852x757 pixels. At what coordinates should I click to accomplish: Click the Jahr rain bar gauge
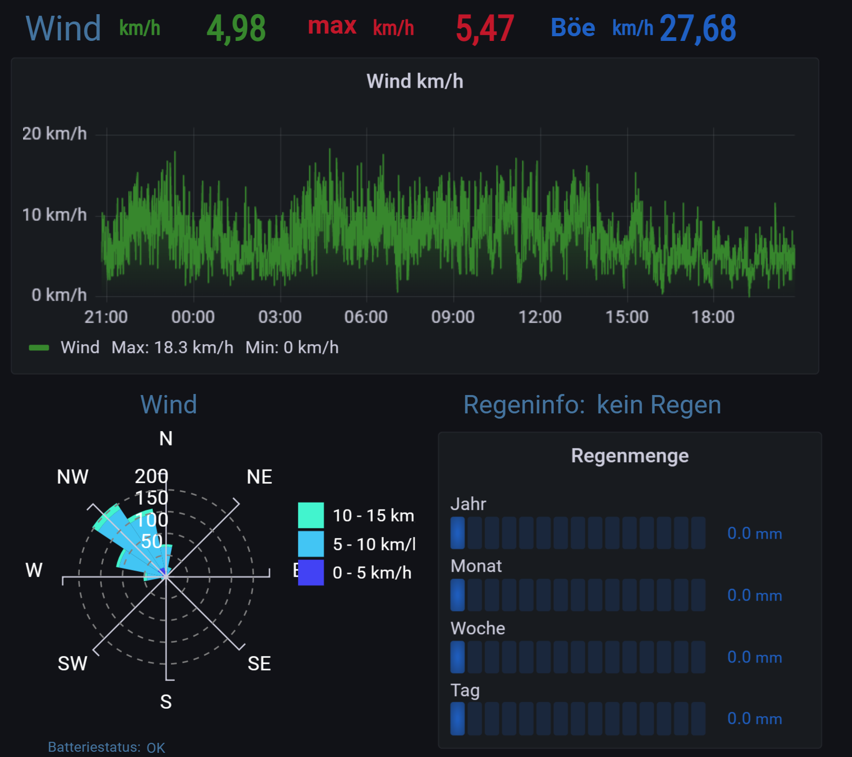(x=577, y=533)
